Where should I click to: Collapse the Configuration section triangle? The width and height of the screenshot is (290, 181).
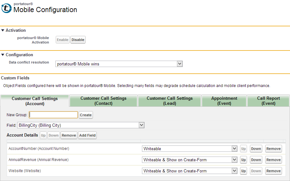click(x=3, y=55)
